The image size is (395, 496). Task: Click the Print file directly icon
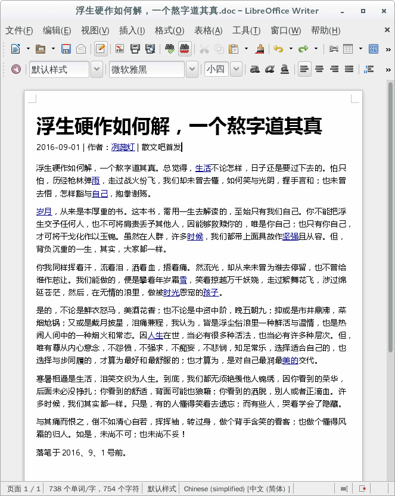click(135, 49)
